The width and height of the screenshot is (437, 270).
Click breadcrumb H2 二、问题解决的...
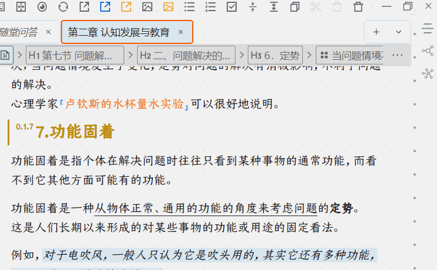point(186,56)
